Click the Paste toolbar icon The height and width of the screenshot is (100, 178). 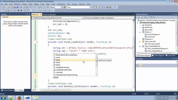27,7
